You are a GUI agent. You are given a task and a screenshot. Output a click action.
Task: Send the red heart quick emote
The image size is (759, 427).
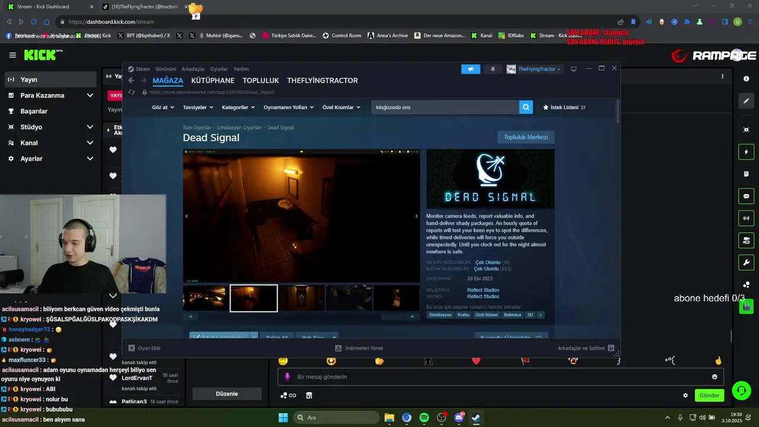(x=476, y=361)
